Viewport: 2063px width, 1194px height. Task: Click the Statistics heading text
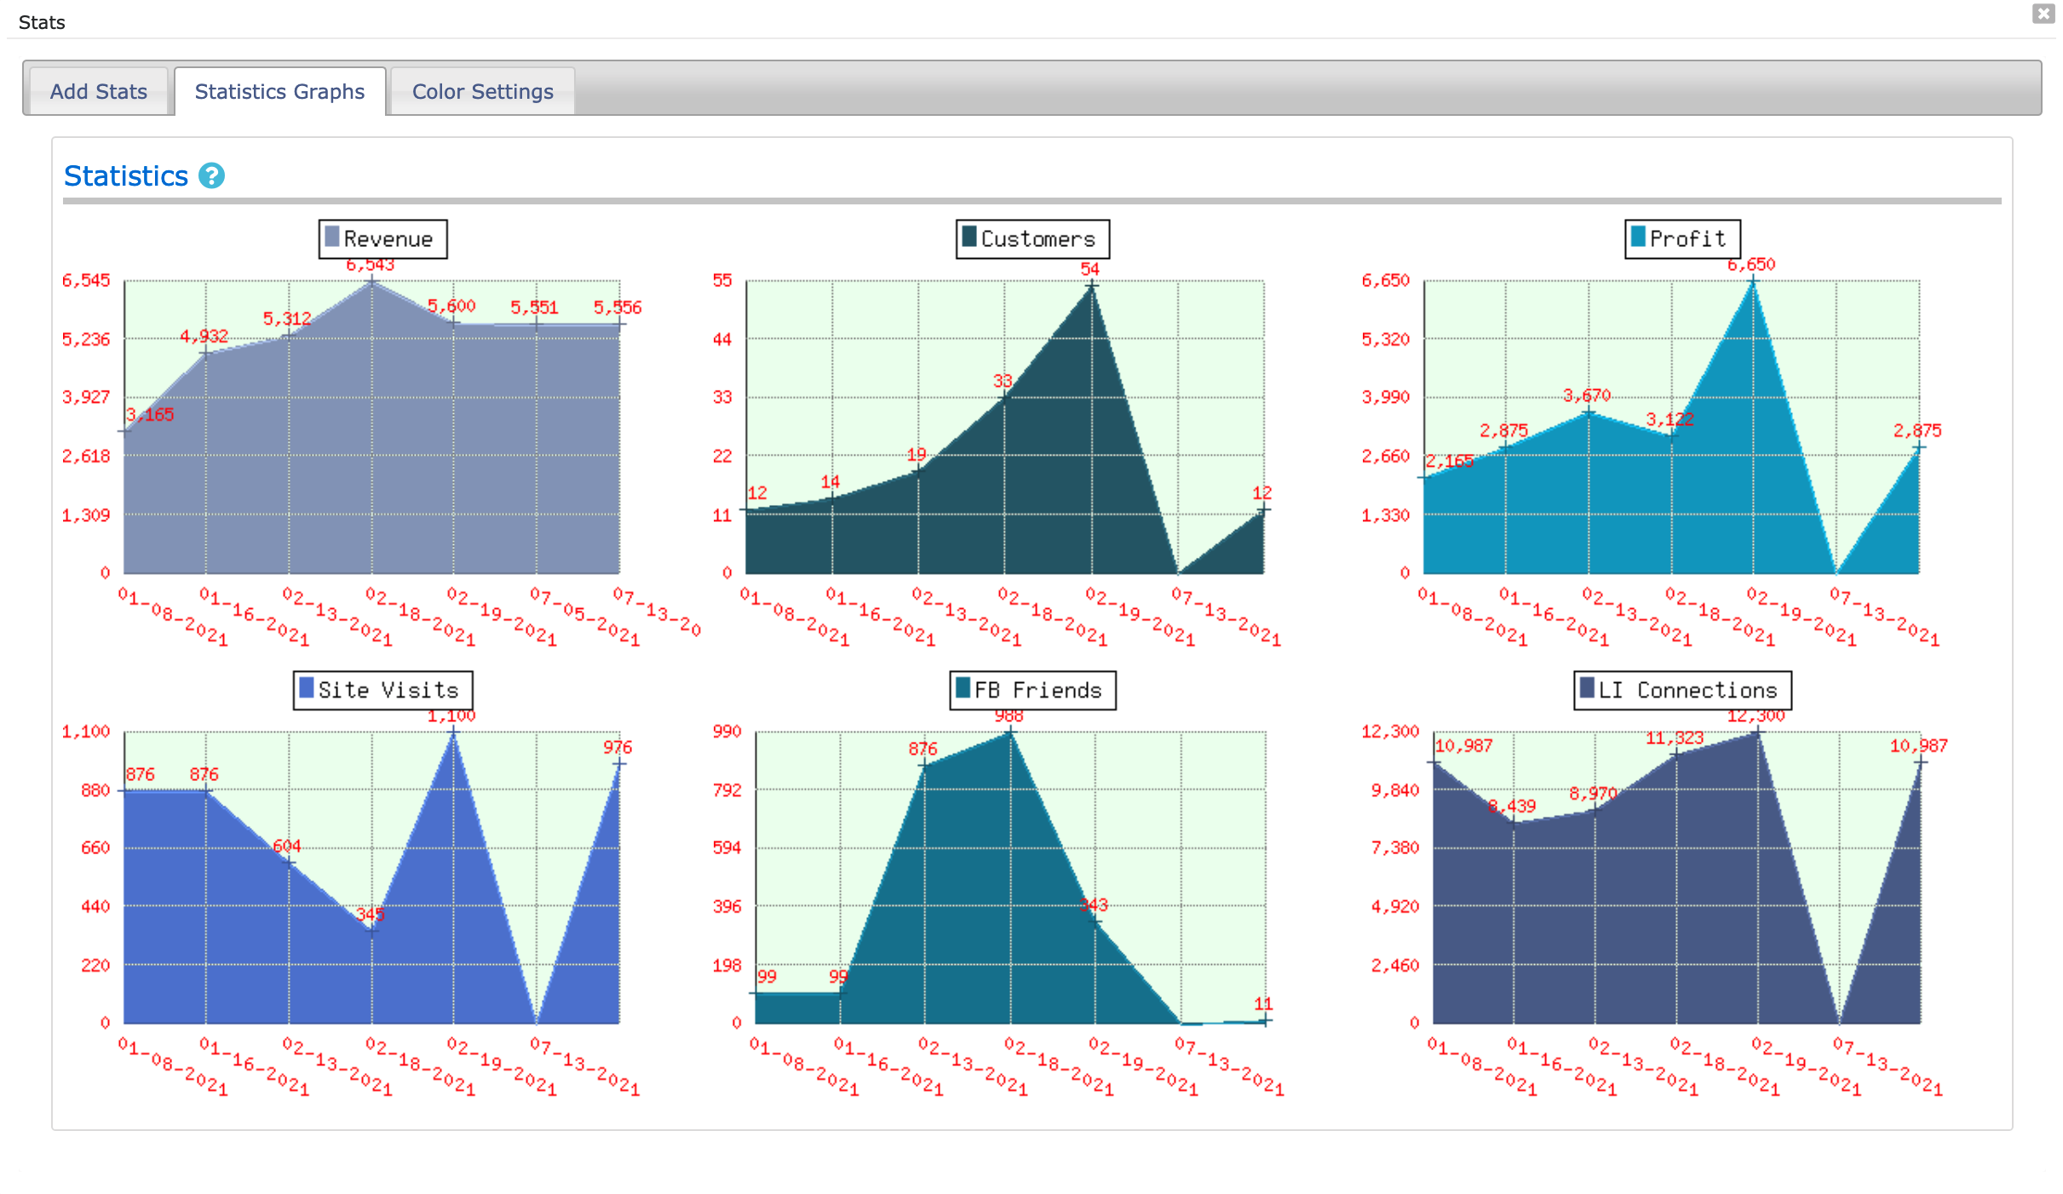point(126,175)
